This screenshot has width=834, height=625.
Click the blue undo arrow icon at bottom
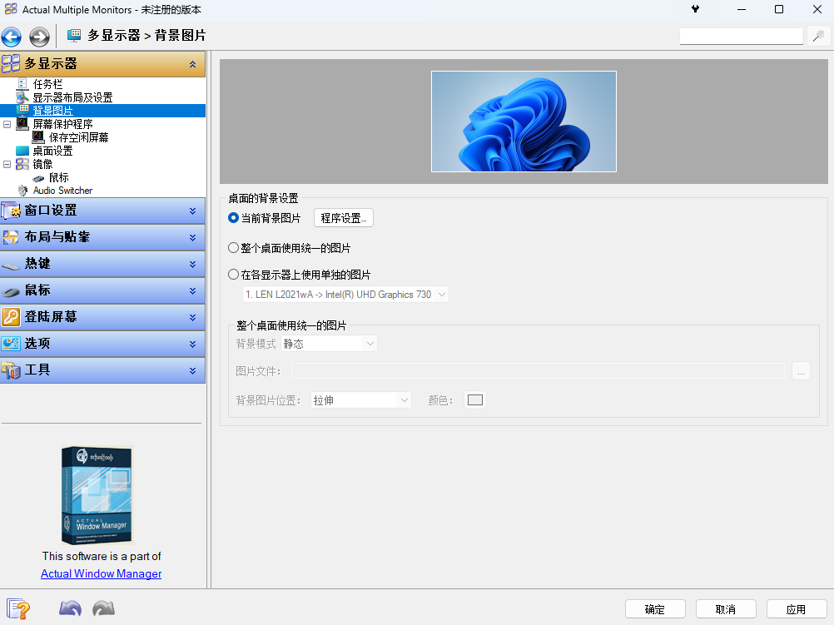[x=70, y=608]
